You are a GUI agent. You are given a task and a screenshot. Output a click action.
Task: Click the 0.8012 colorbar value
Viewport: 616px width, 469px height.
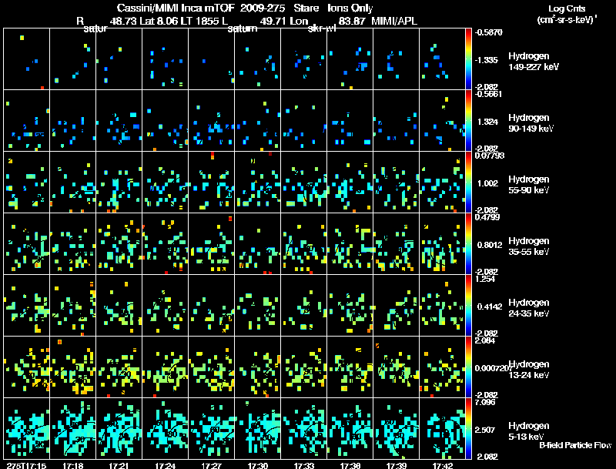490,245
